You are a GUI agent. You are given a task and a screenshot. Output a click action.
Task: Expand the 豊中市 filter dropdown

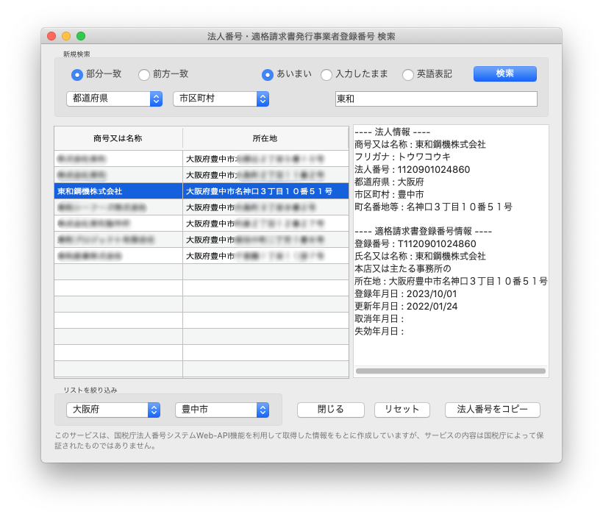(221, 410)
